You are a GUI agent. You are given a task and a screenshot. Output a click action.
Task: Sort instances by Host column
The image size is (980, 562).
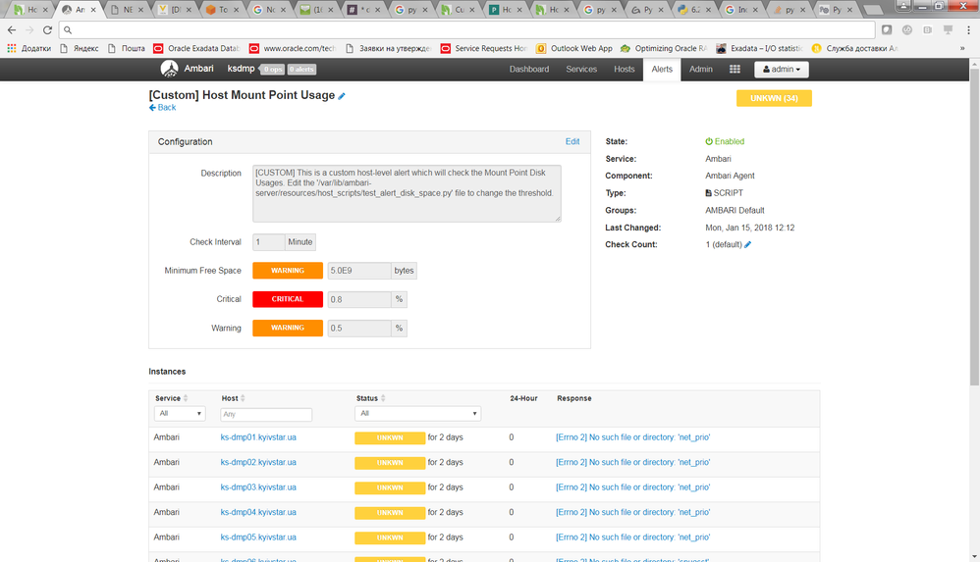click(x=233, y=398)
